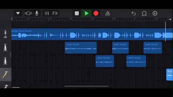
Task: Select the Lead Vocals region near bar 8
Action: coord(153,48)
